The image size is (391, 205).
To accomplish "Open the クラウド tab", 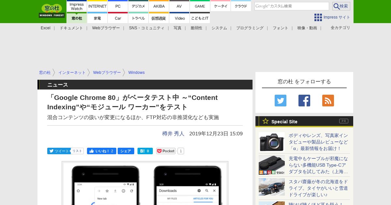I will pyautogui.click(x=241, y=6).
